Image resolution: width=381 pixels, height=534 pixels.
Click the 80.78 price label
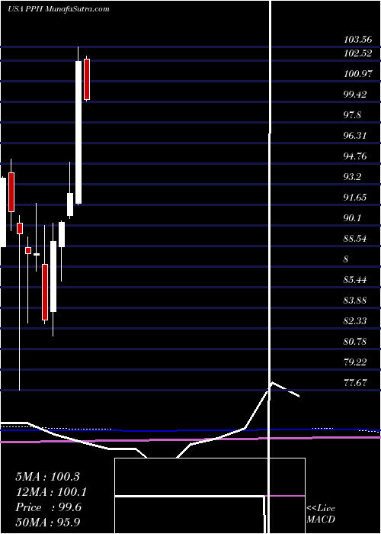pyautogui.click(x=355, y=342)
